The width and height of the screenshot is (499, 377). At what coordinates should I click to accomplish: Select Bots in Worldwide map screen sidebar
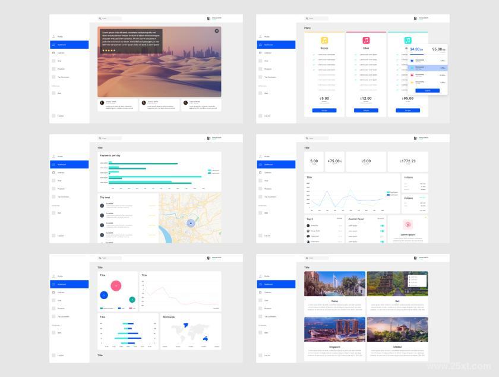56,333
